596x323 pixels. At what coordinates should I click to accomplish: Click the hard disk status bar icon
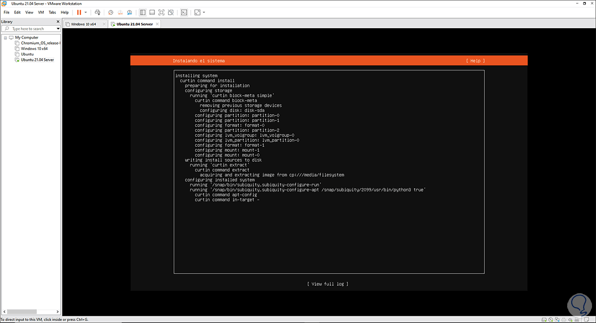(544, 320)
